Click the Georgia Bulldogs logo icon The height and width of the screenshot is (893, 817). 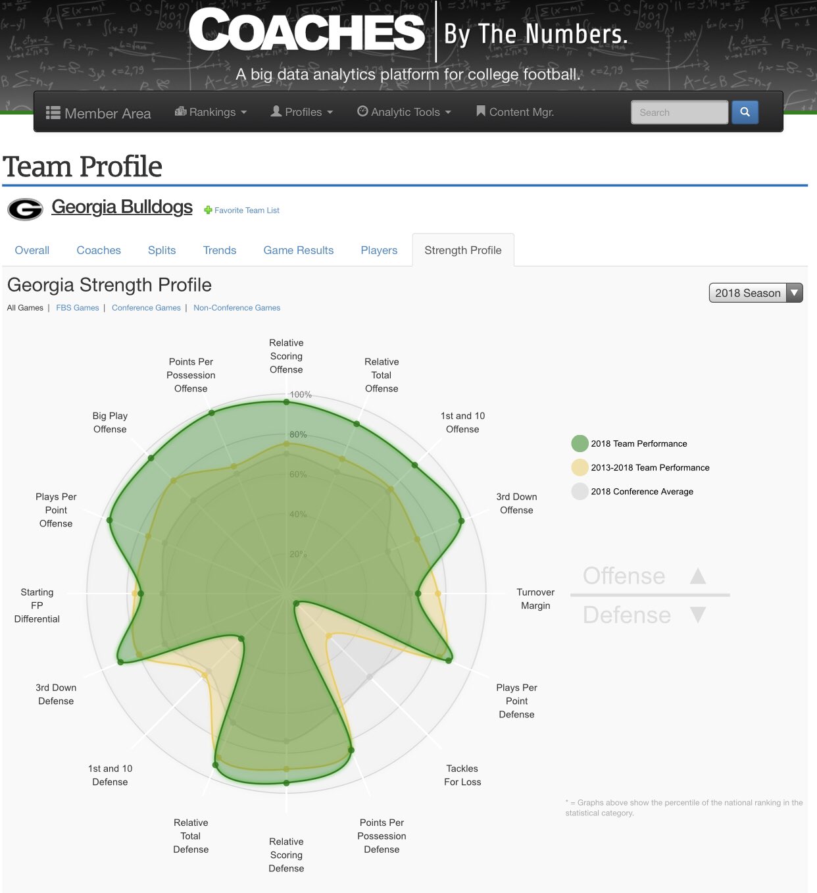(25, 209)
